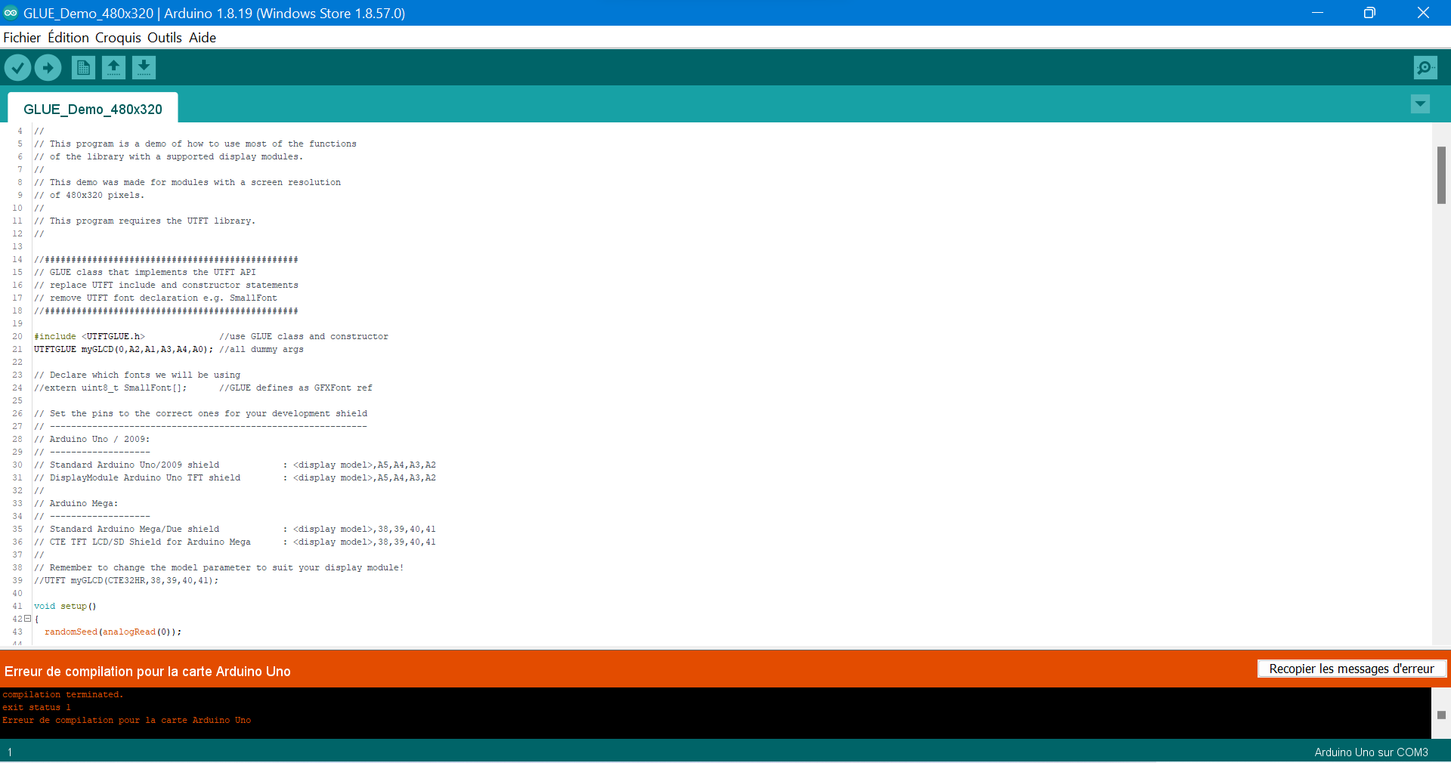
Task: Click 'replace UTFT include and constructor' comment
Action: [x=166, y=286]
